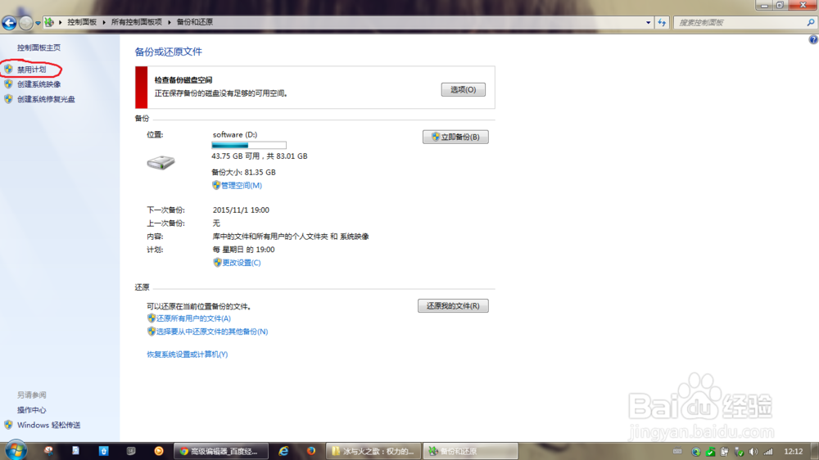Screen dimensions: 819x460
Task: Select 备份和还原 breadcrumb
Action: (x=194, y=22)
